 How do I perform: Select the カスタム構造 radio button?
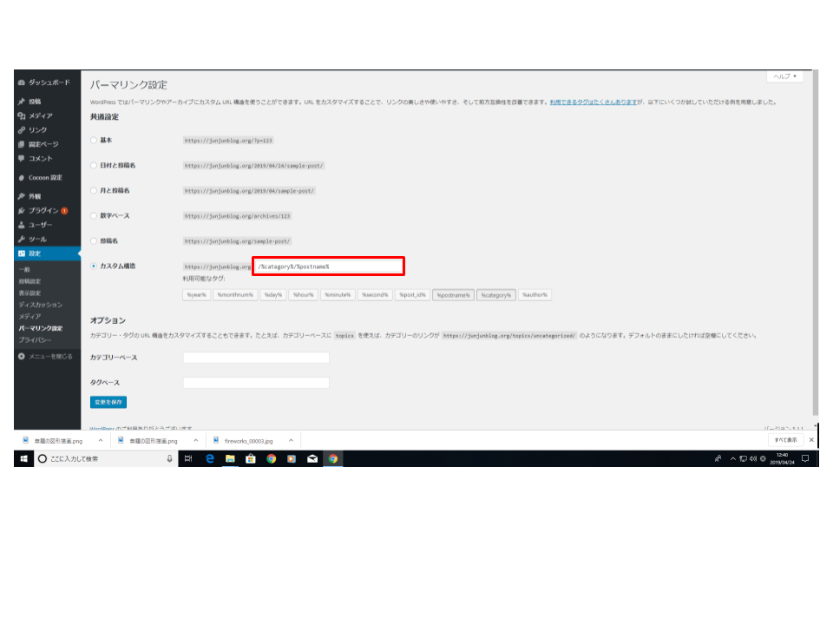click(94, 266)
